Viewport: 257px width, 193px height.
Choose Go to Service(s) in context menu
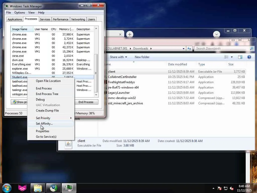(x=51, y=136)
